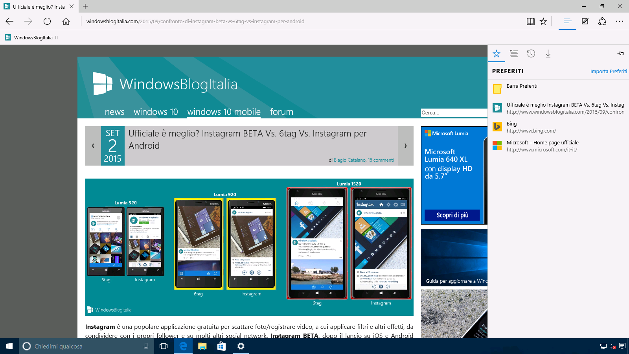Click the WindowsBlogItalia site logo

tap(165, 83)
